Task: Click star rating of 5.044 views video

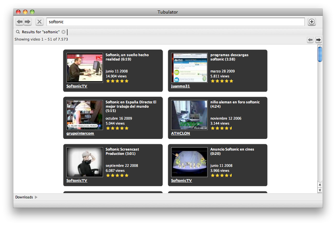Action: point(117,128)
